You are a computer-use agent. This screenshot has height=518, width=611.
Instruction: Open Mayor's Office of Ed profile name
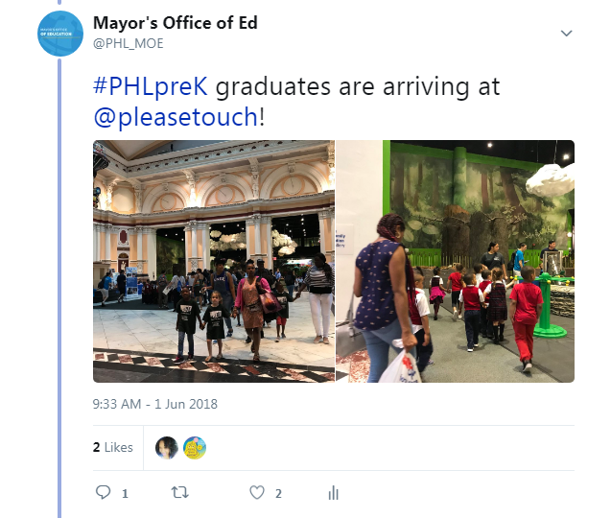click(x=175, y=23)
